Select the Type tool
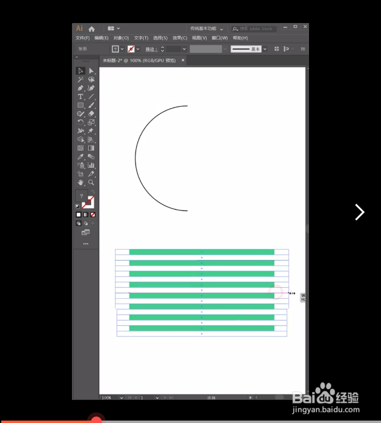The width and height of the screenshot is (381, 423). click(x=80, y=96)
